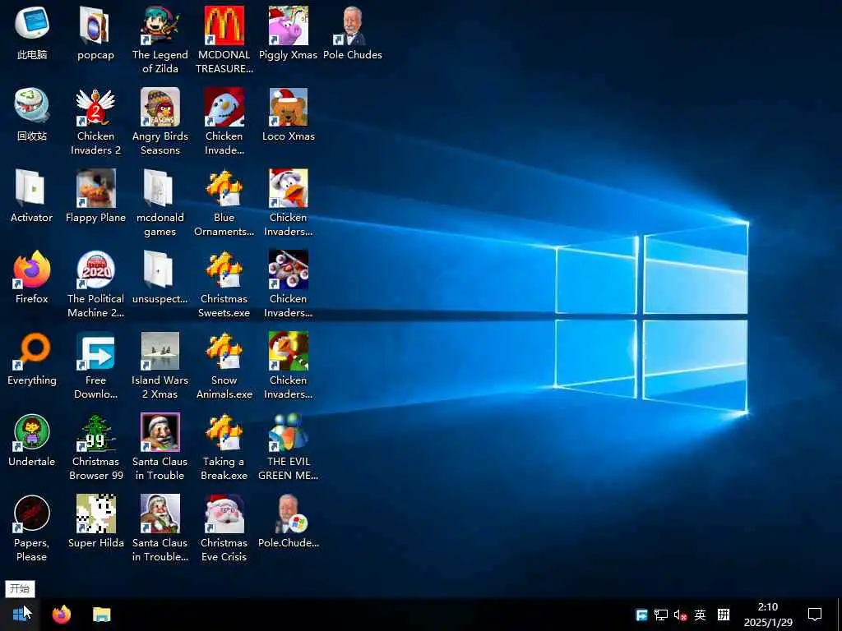Click the muted volume tray icon

coord(680,615)
